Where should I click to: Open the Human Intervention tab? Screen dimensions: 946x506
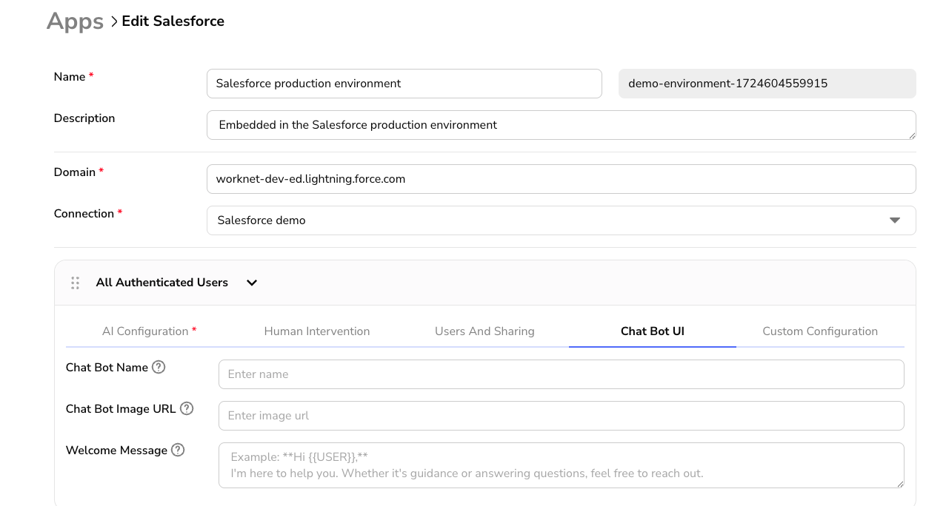pos(317,331)
